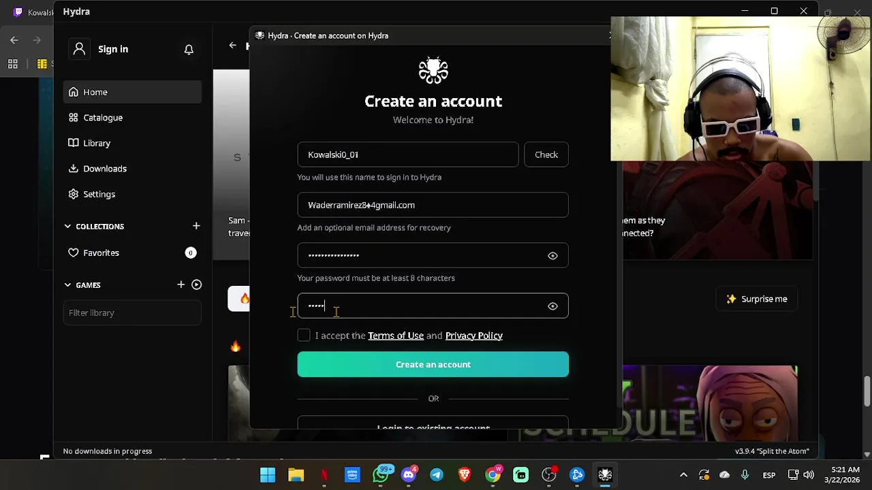
Task: Click the recovery email field
Action: pos(433,205)
